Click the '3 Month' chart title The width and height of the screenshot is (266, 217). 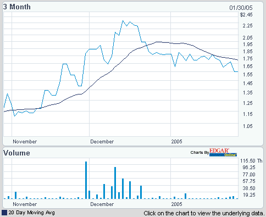17,7
